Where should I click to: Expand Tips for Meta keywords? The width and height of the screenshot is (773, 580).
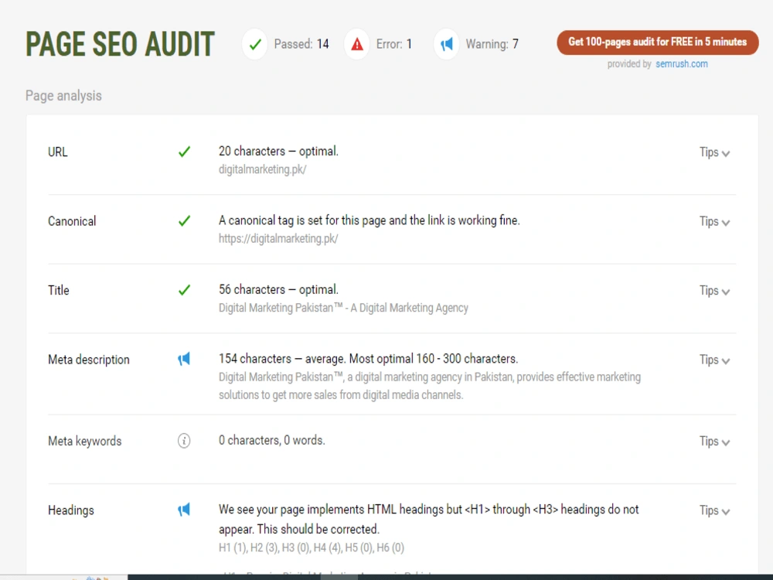click(x=714, y=442)
